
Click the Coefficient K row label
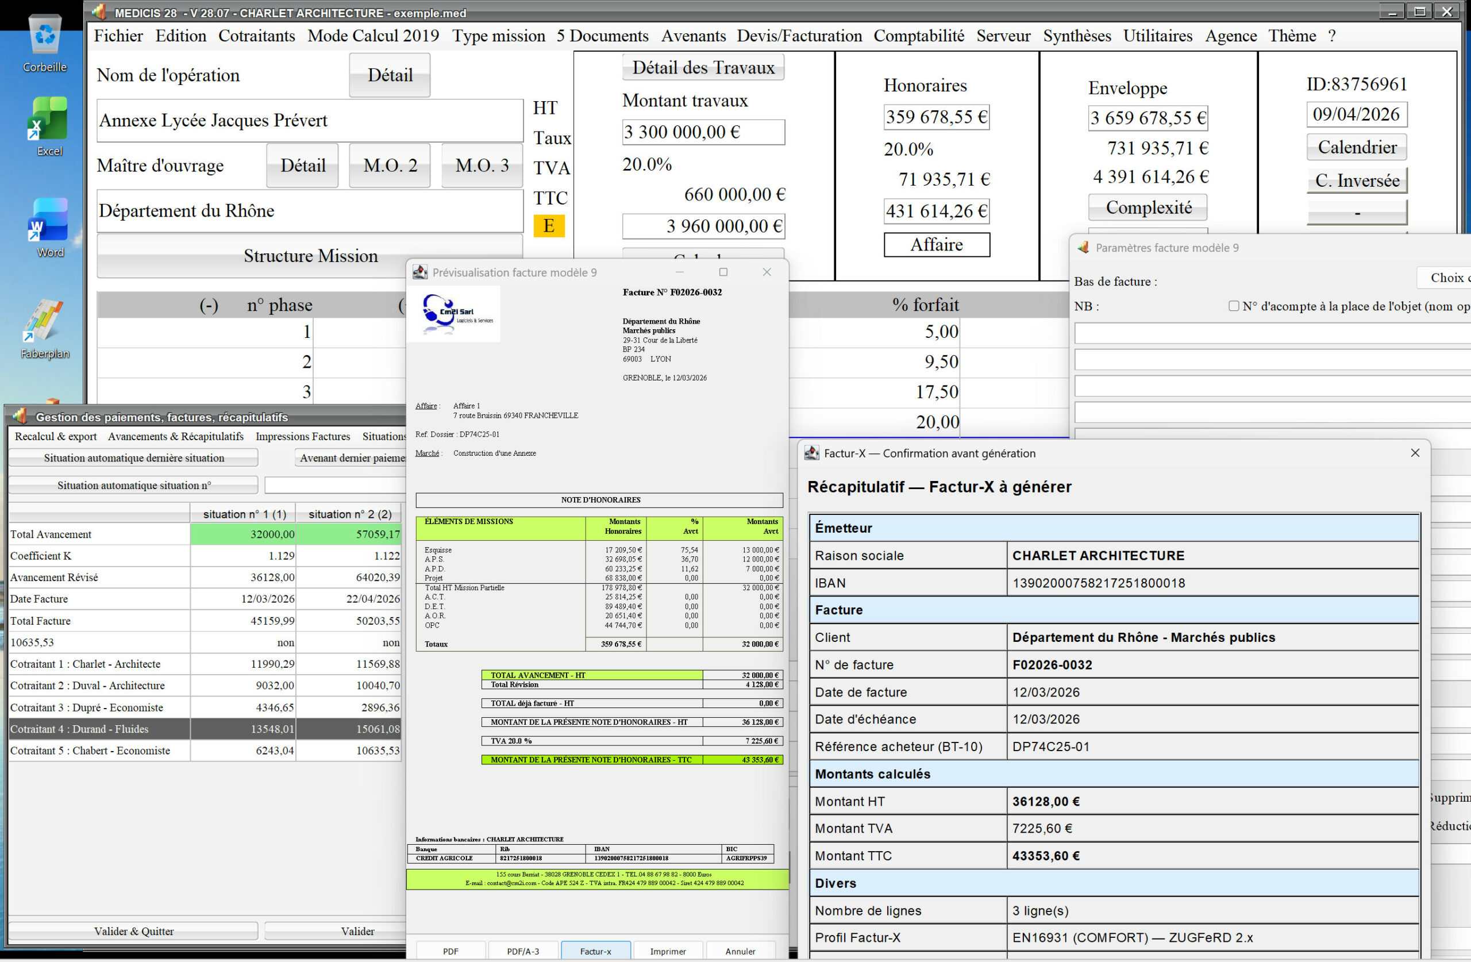point(41,556)
